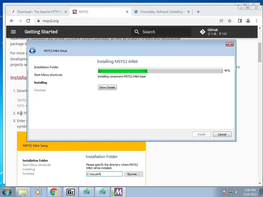Screen dimensions: 263x197
Task: Open 7-Zip from the taskbar
Action: [70, 192]
